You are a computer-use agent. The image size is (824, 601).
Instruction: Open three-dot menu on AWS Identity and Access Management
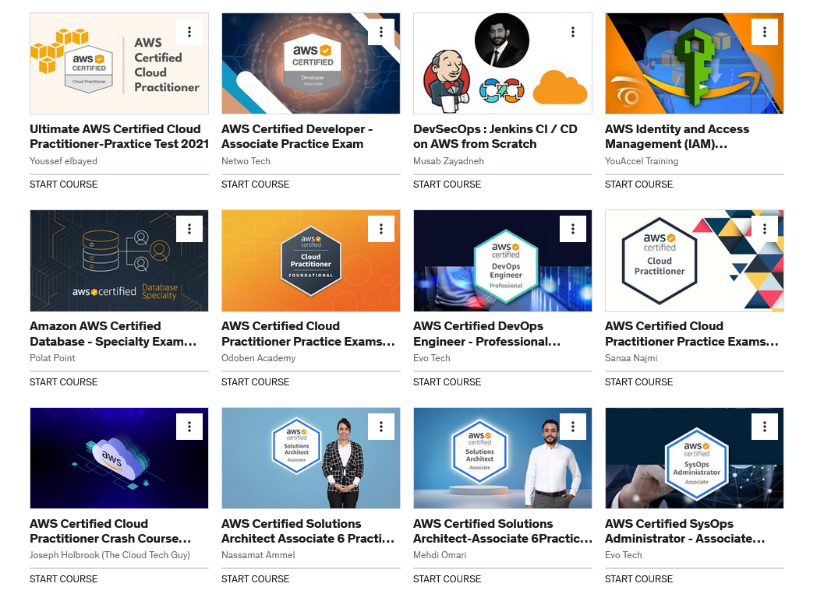coord(765,32)
